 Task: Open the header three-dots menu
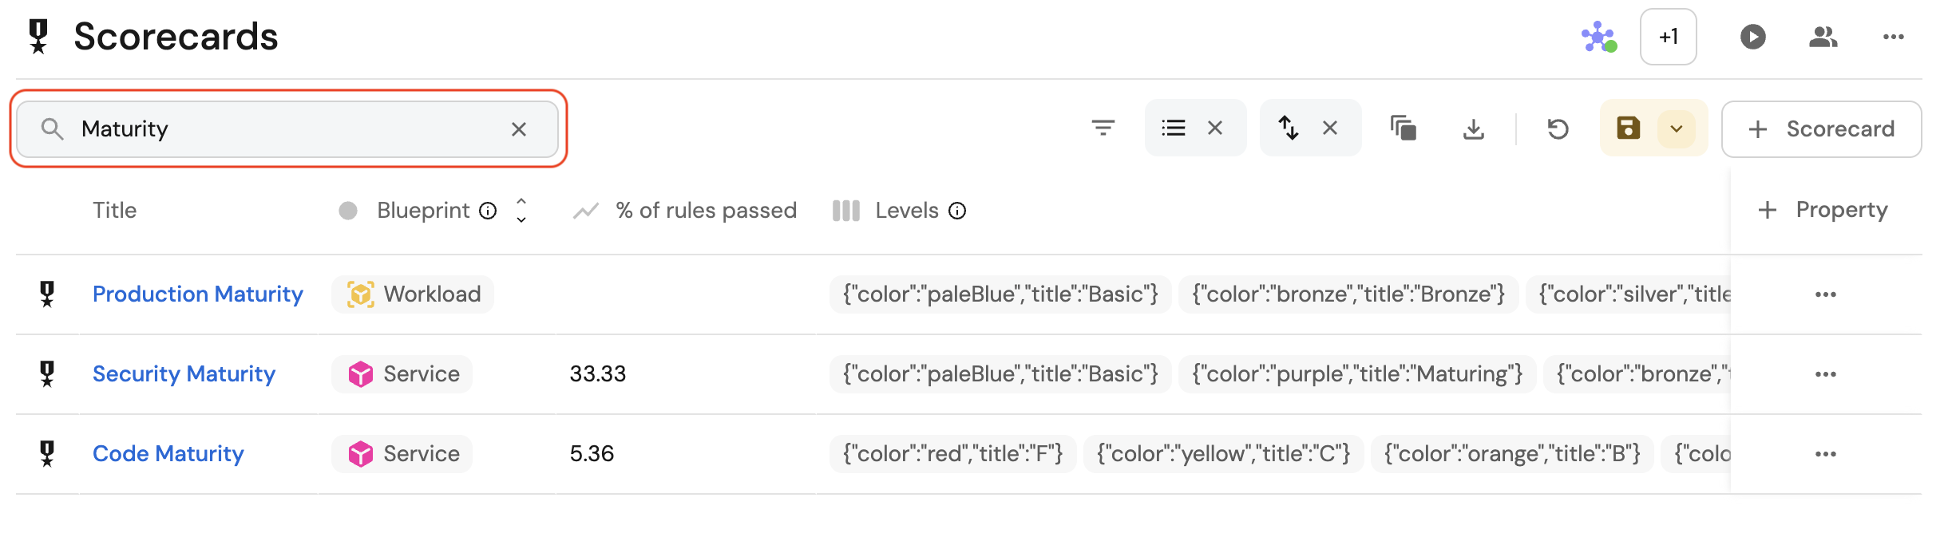pyautogui.click(x=1893, y=37)
